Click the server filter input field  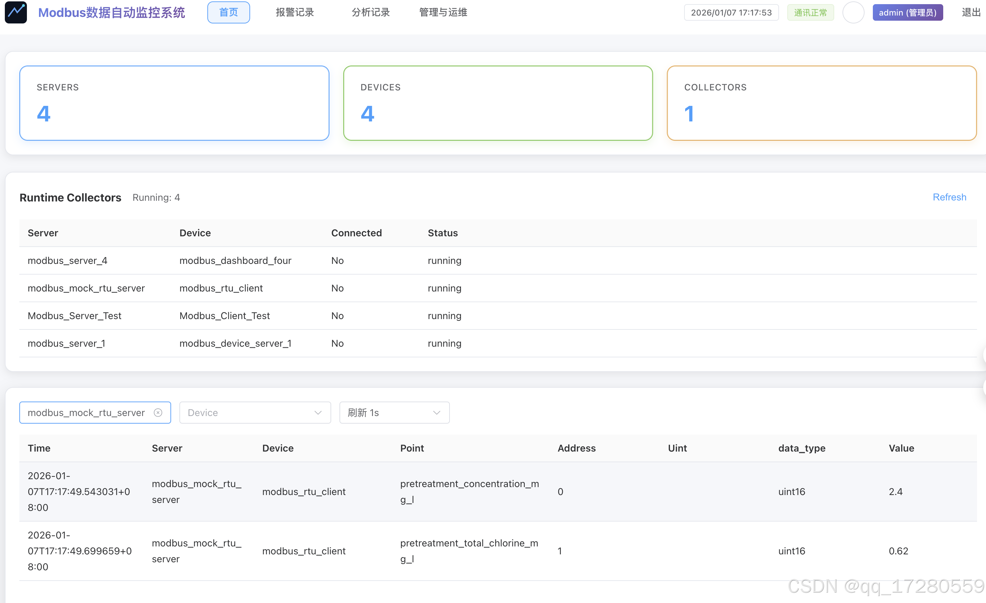86,413
